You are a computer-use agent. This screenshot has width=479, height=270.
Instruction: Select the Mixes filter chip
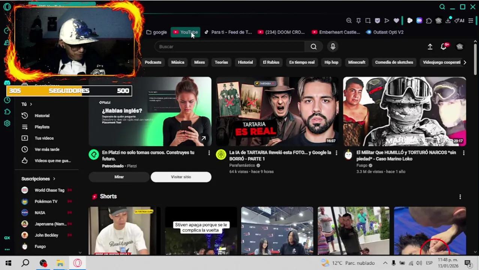[199, 62]
